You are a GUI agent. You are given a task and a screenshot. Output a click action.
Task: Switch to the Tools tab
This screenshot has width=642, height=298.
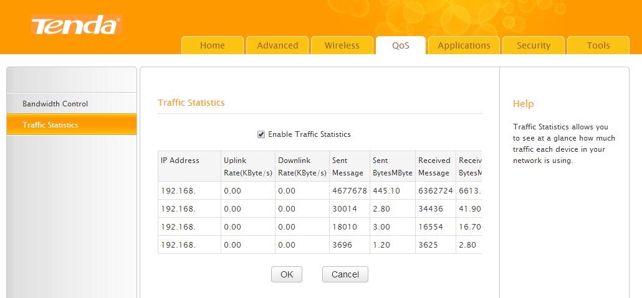pos(598,45)
